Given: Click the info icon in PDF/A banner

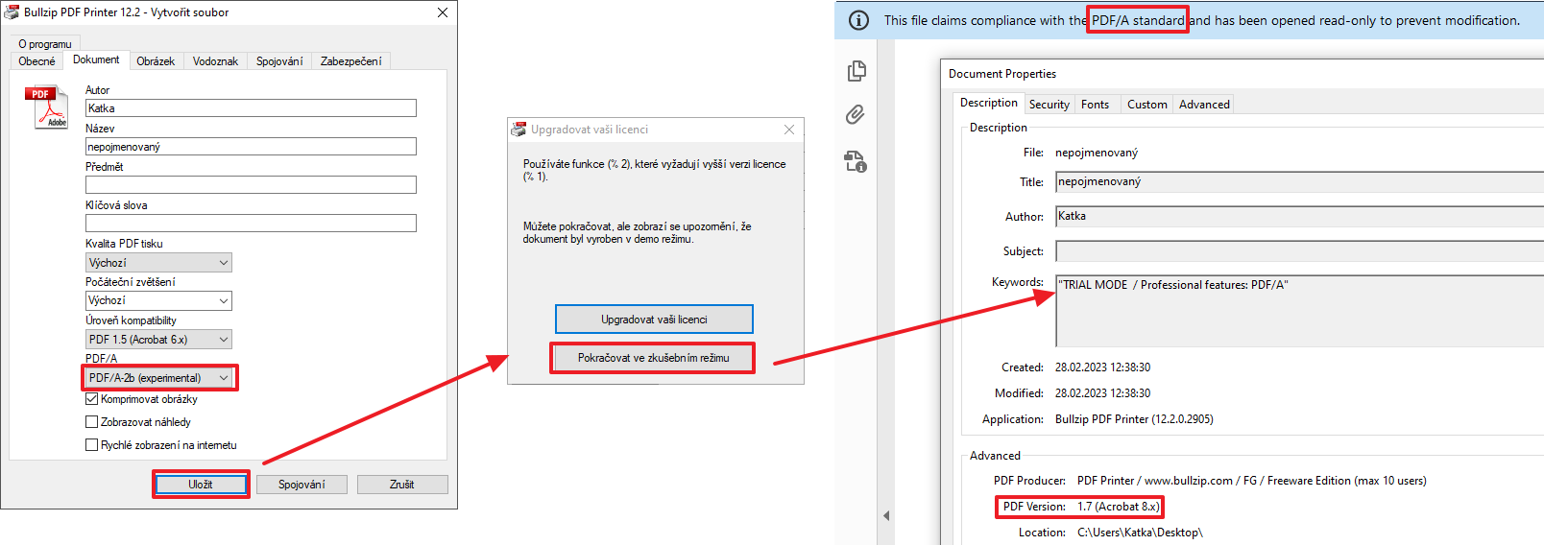Looking at the screenshot, I should 859,20.
